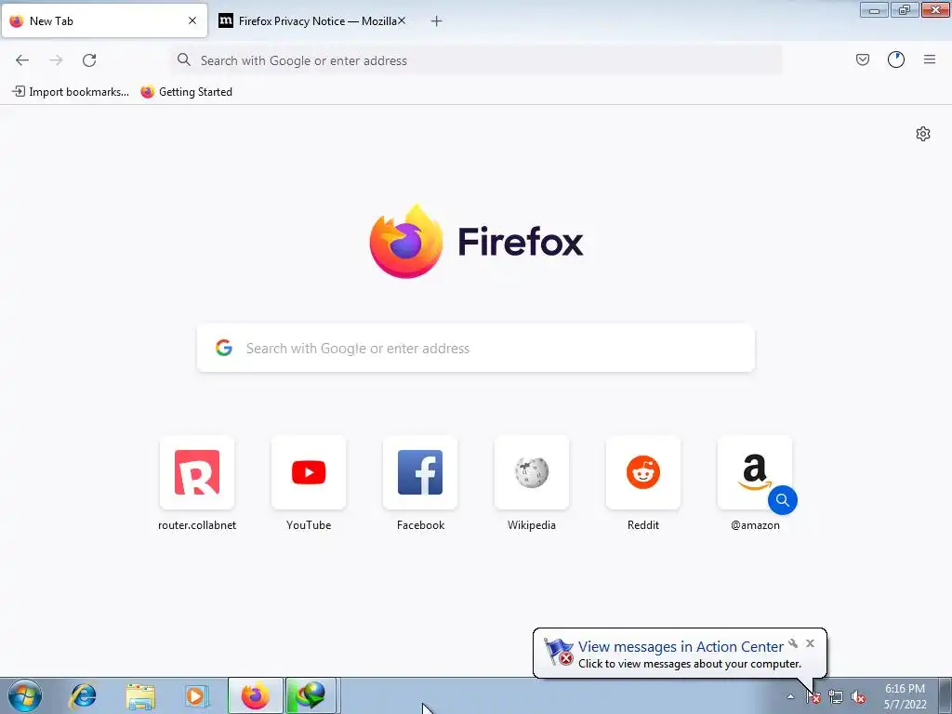Switch to the New Tab tab
This screenshot has width=952, height=714.
(x=104, y=21)
